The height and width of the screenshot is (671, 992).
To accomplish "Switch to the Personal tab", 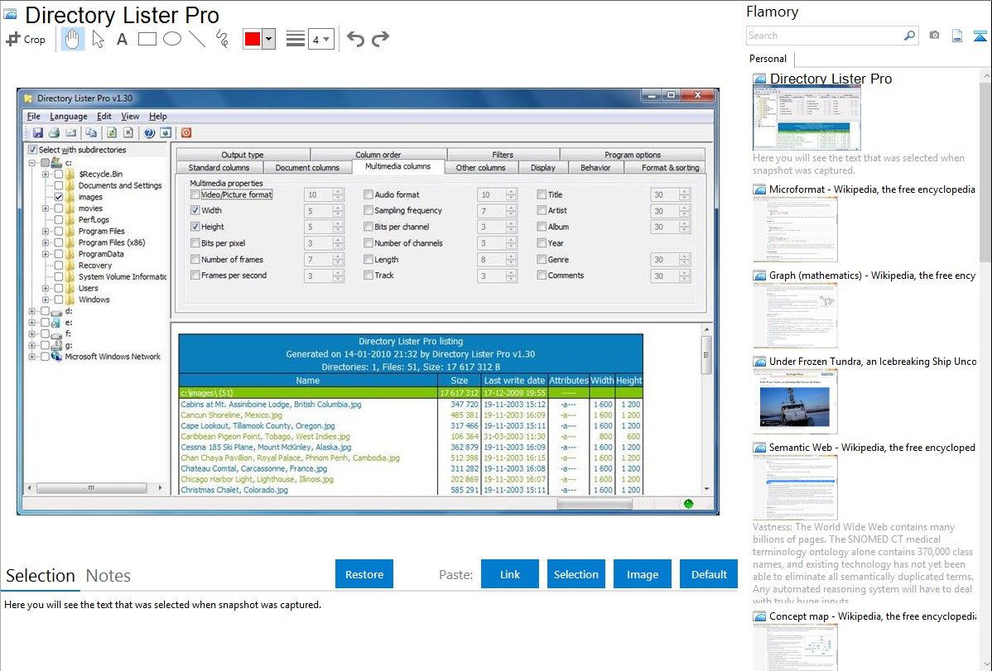I will click(768, 59).
